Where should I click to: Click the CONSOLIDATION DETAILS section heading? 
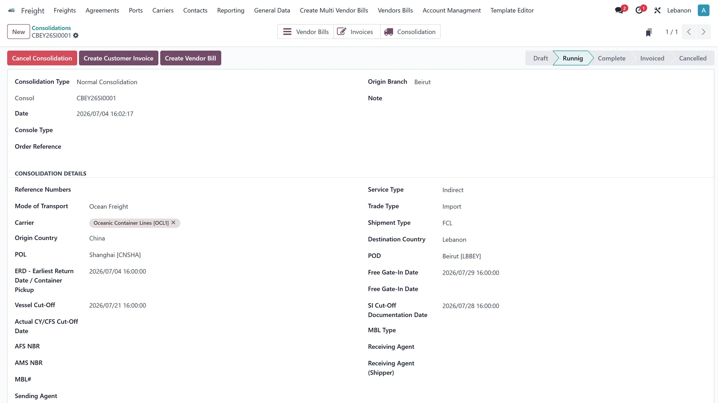pos(51,173)
